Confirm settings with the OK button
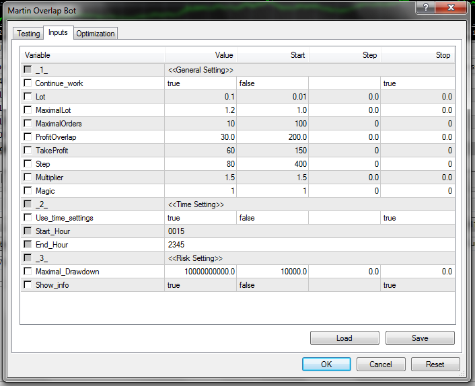The height and width of the screenshot is (386, 475). [x=326, y=364]
